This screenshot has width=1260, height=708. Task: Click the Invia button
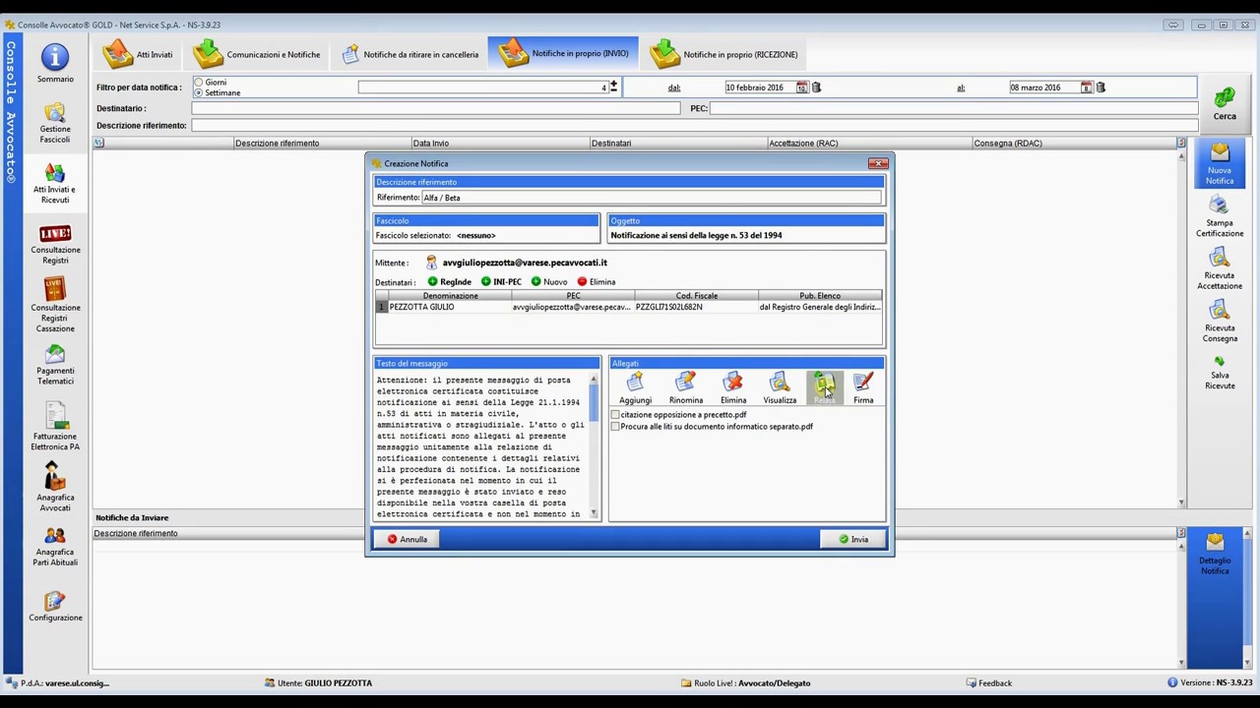[x=853, y=539]
